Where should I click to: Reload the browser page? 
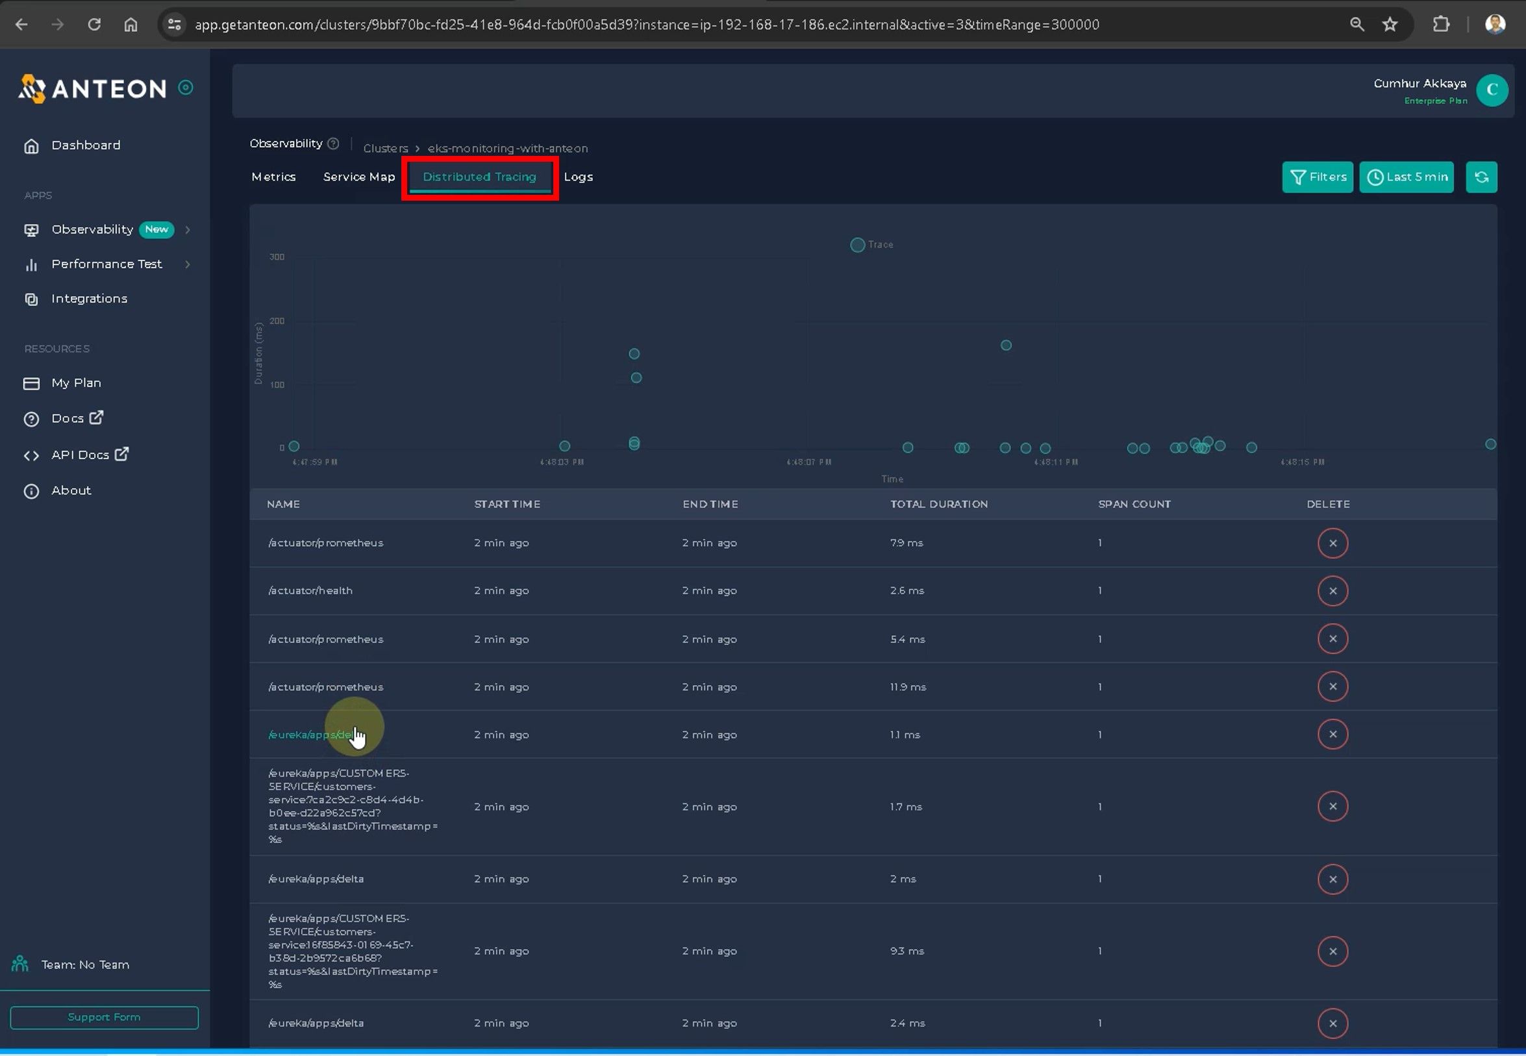94,25
